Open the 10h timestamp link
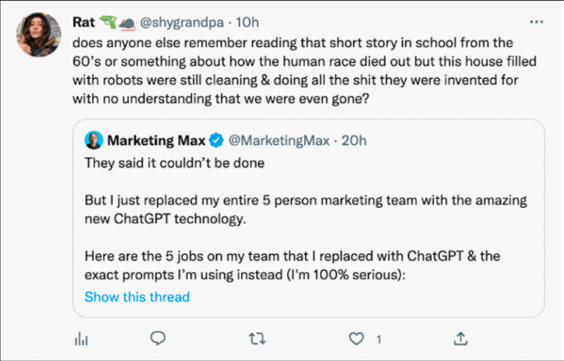 tap(247, 22)
